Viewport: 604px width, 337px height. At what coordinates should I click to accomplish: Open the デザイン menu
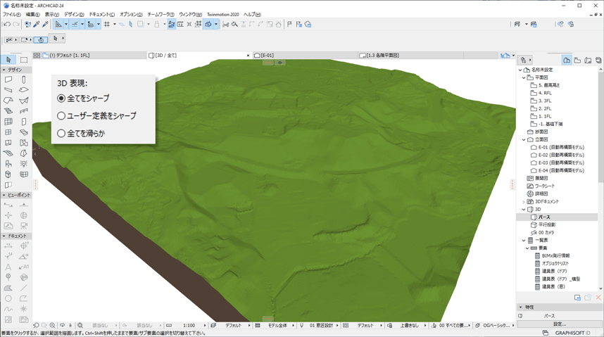(x=73, y=14)
